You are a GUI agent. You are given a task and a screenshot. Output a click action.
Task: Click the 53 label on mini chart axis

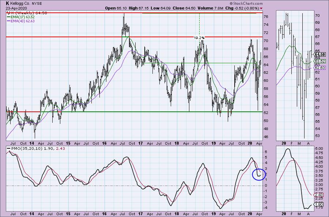[317, 136]
